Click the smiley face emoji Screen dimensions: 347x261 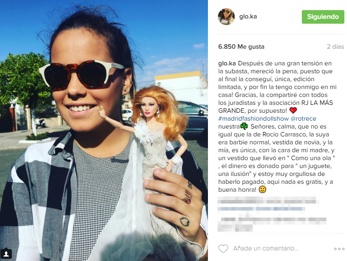tap(262, 189)
